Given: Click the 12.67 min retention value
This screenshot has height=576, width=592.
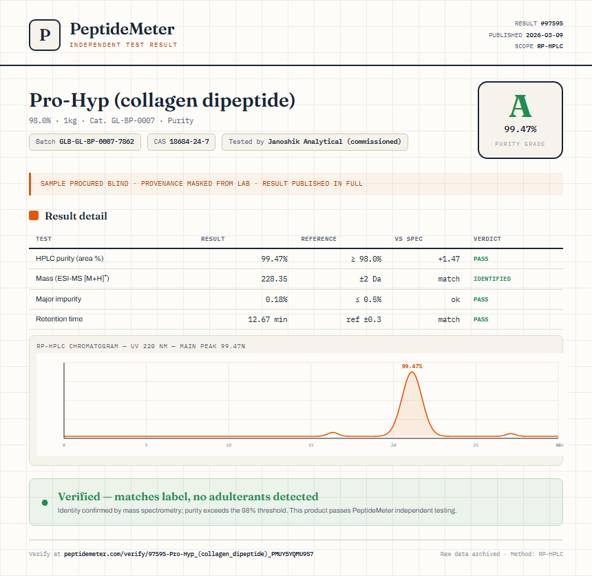Looking at the screenshot, I should tap(268, 320).
